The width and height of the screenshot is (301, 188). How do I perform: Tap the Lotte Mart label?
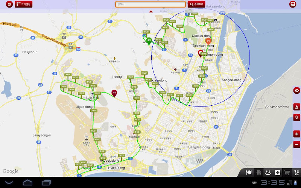coord(92,97)
